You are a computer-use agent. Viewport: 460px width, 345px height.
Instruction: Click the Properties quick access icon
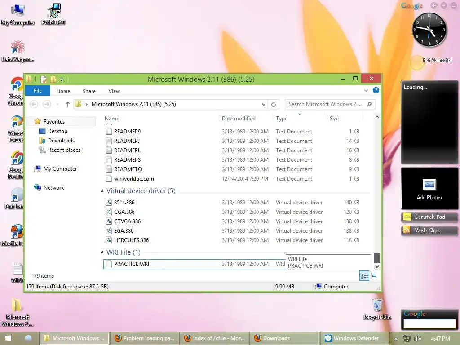44,79
